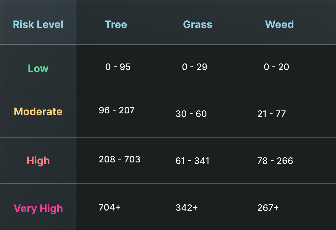Click the High risk level label
336x230 pixels.
38,161
